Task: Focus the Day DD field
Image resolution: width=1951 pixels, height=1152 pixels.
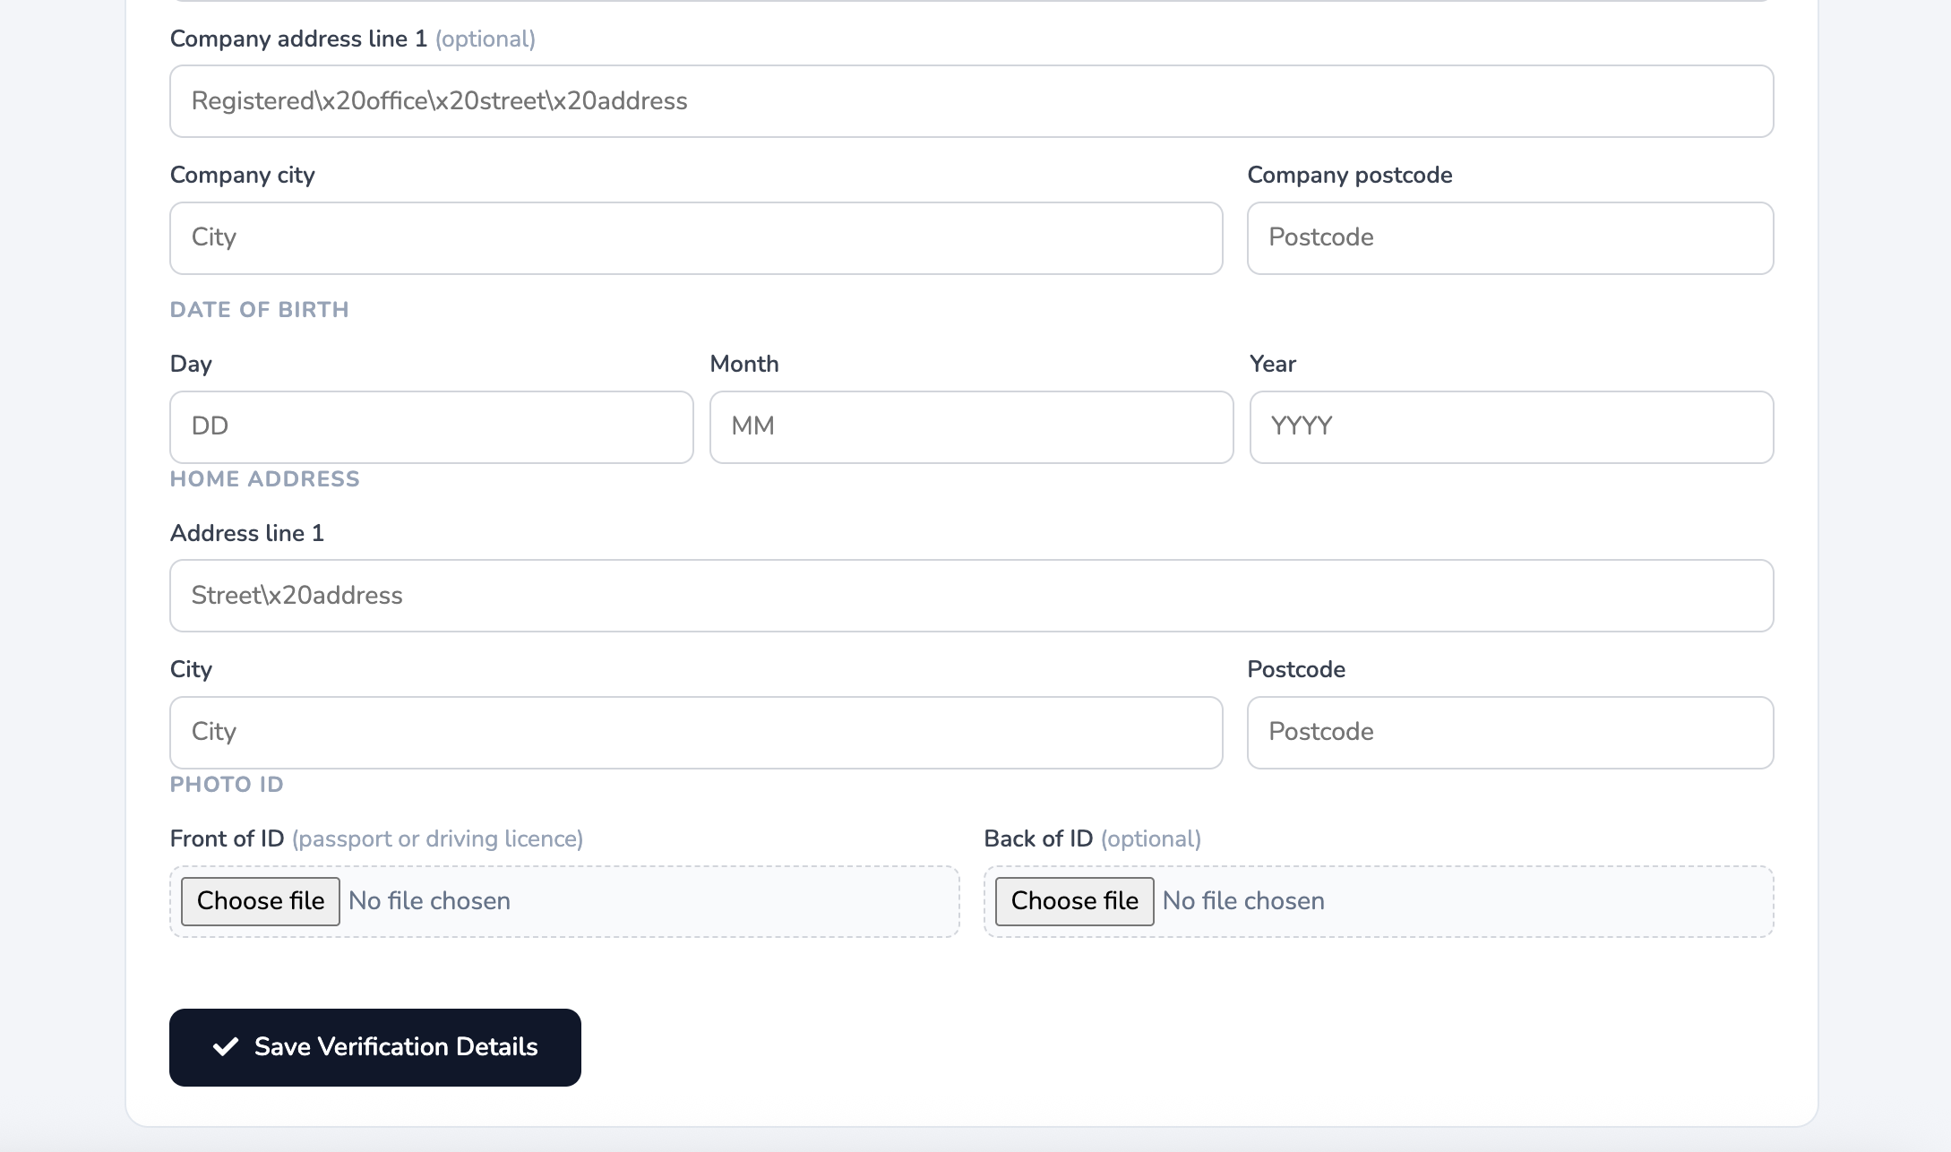Action: tap(431, 427)
